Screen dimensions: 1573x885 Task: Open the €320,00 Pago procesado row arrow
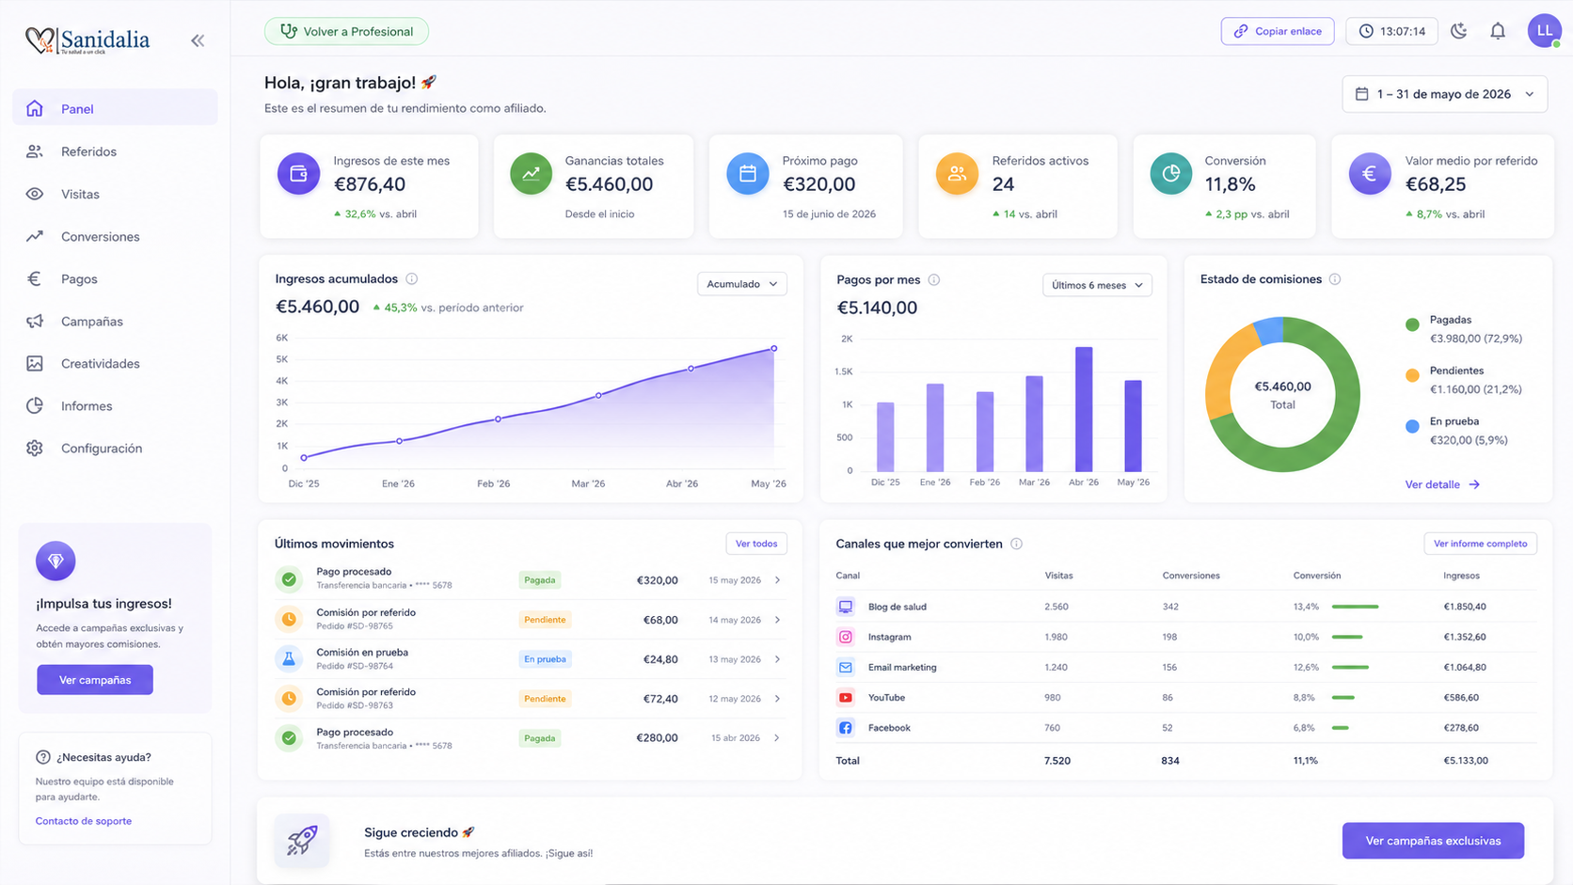tap(778, 580)
